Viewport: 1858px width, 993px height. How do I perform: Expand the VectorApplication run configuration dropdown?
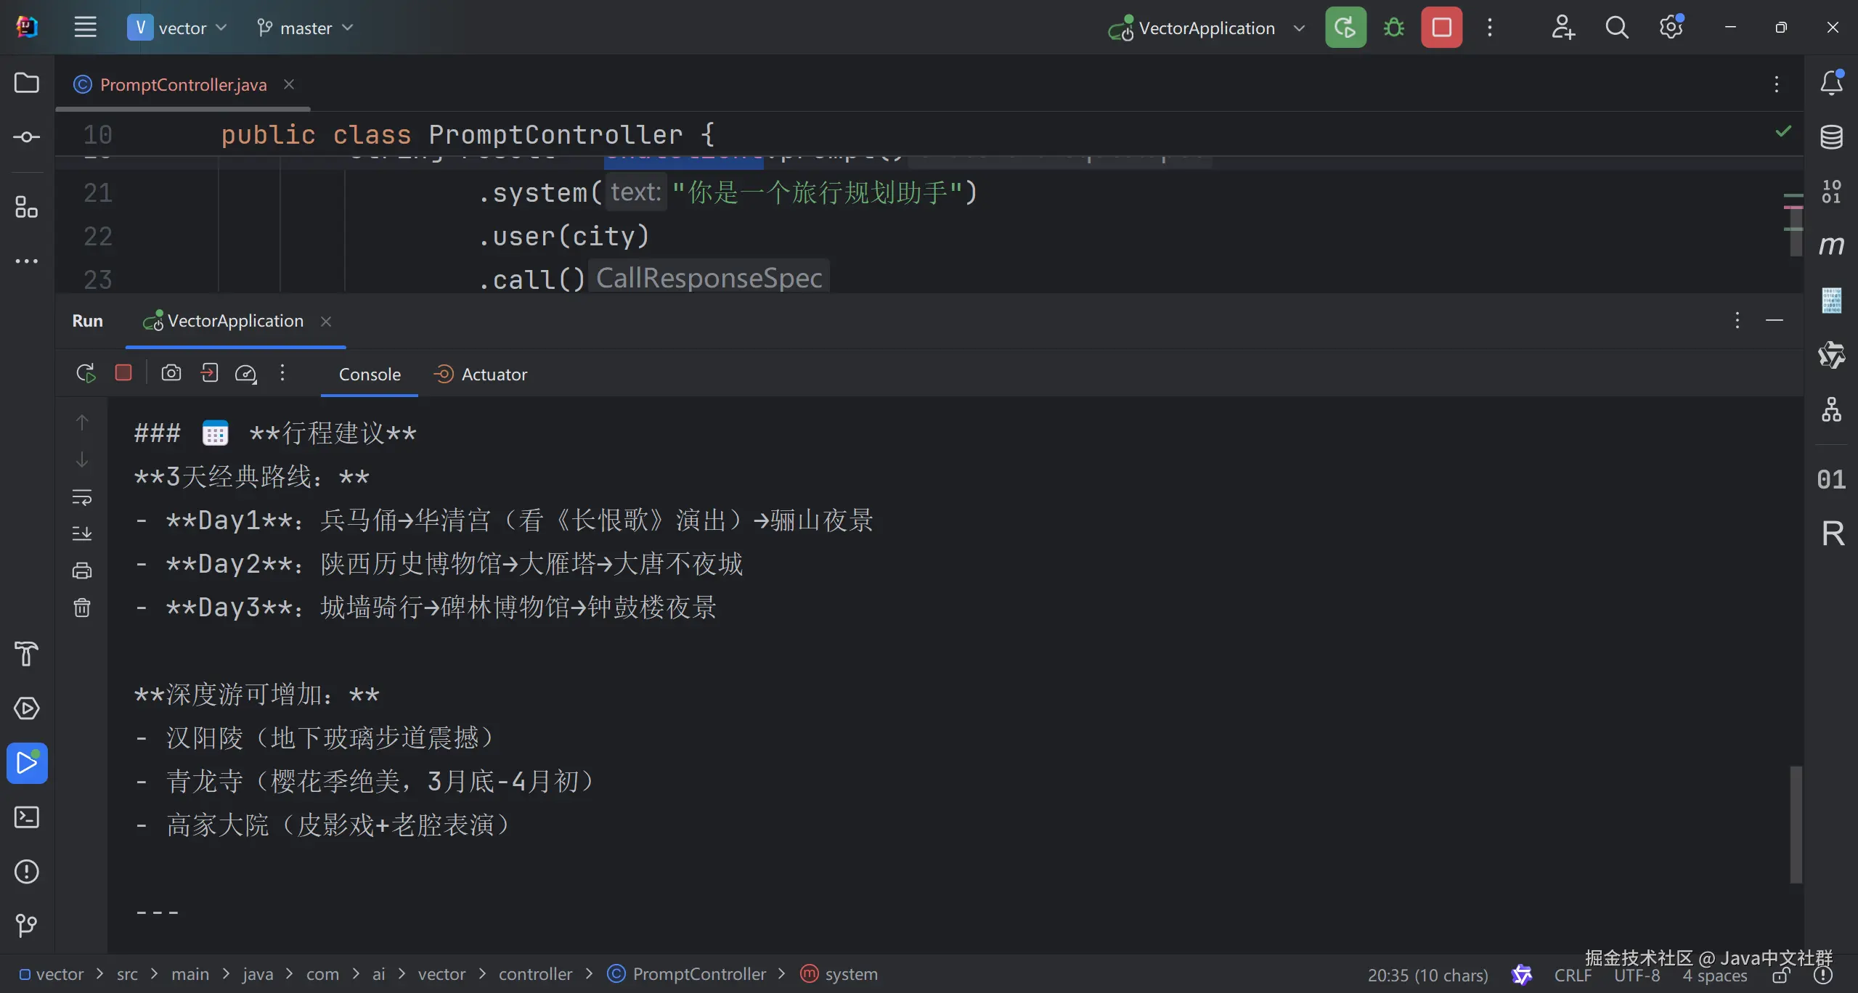1299,28
